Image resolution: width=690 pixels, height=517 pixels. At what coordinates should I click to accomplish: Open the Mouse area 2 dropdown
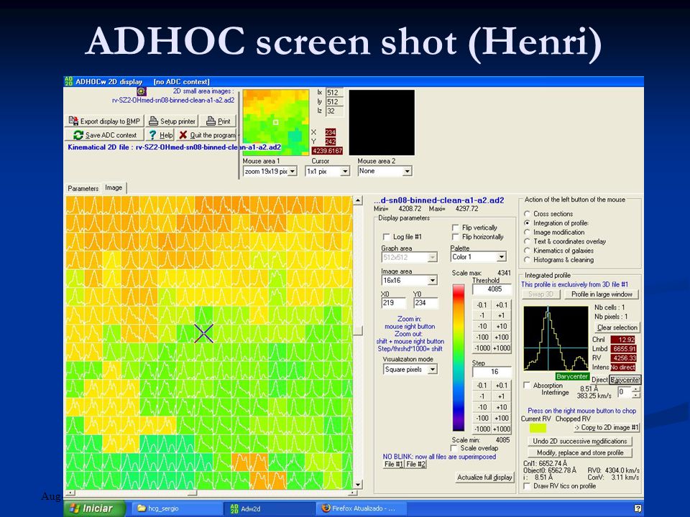coord(407,171)
